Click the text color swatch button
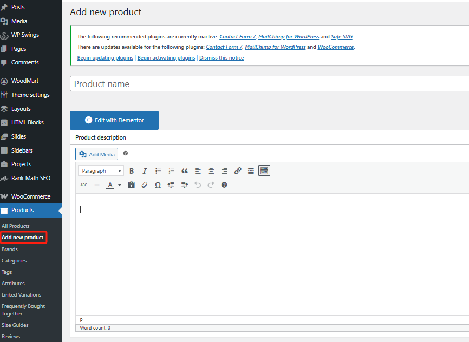Image resolution: width=469 pixels, height=342 pixels. [110, 185]
